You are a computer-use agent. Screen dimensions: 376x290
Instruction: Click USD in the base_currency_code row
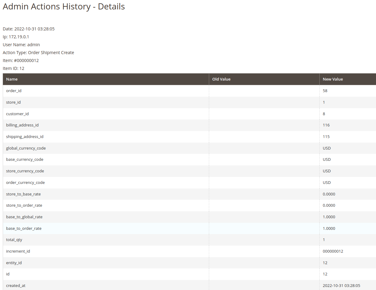coord(327,159)
